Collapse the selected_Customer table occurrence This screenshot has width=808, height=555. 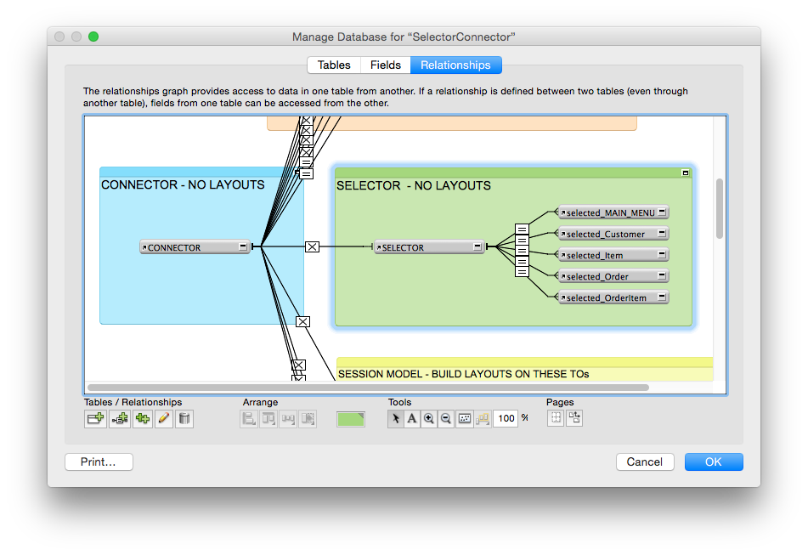tap(662, 233)
